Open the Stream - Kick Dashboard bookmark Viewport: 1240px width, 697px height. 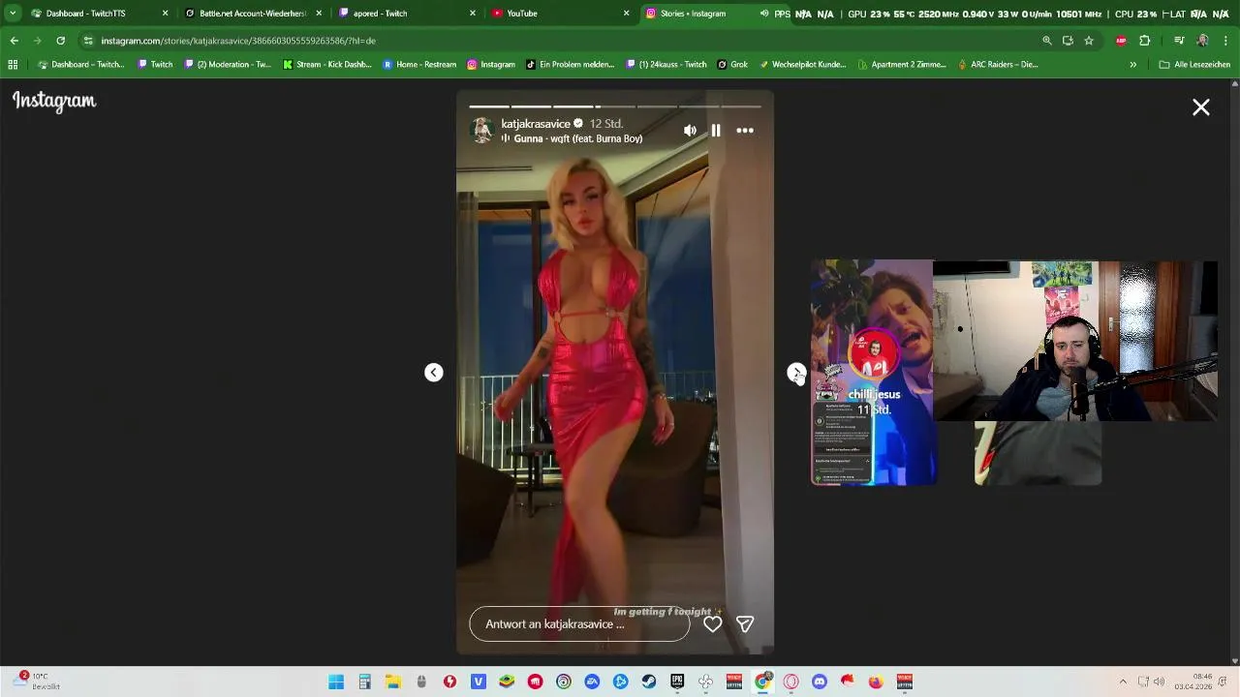(326, 65)
